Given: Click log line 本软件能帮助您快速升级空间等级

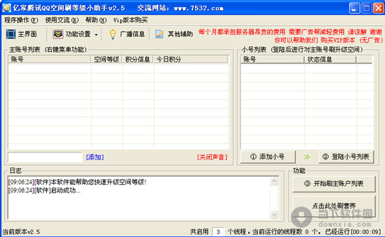Looking at the screenshot, I should tap(78, 182).
